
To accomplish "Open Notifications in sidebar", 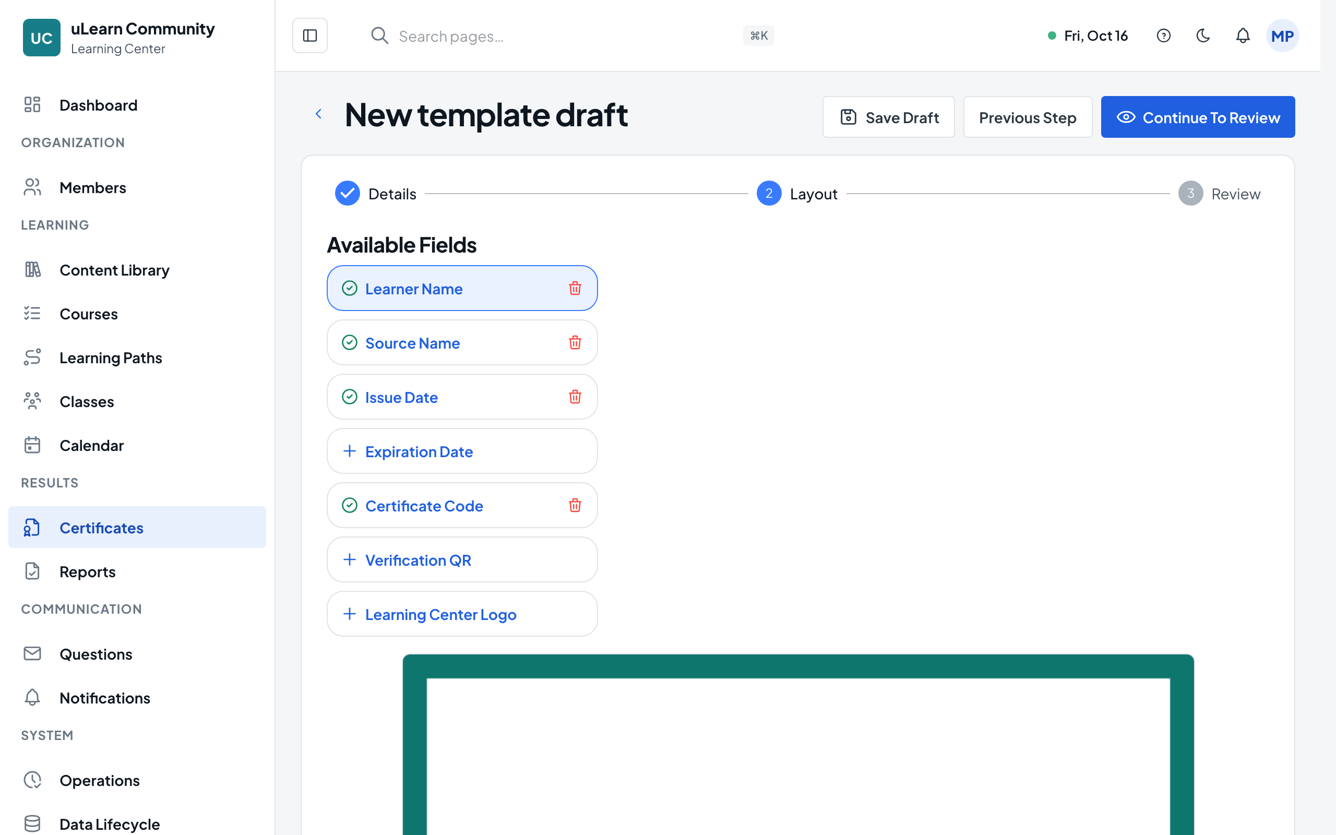I will [137, 698].
